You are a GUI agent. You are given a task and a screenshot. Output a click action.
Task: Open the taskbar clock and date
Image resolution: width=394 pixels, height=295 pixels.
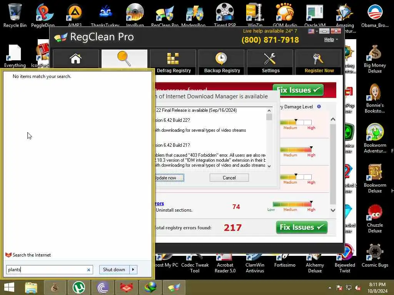(377, 288)
